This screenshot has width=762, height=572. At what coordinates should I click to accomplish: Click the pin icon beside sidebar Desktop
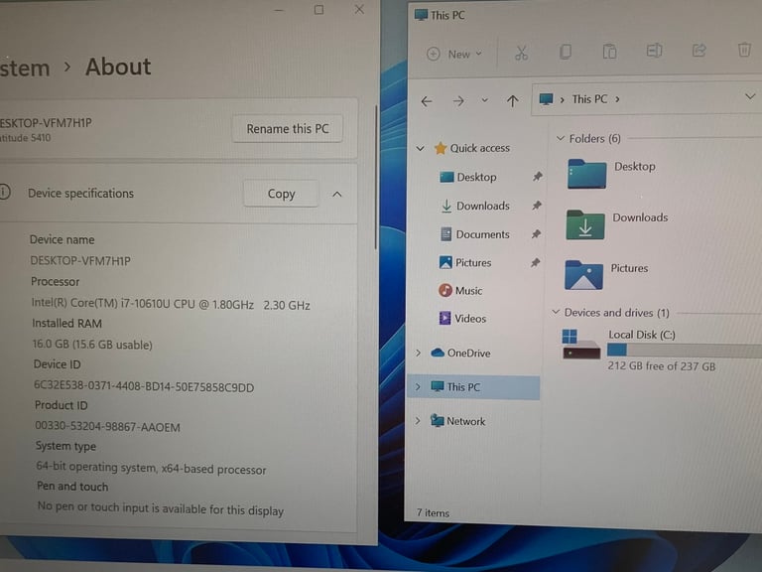[537, 177]
